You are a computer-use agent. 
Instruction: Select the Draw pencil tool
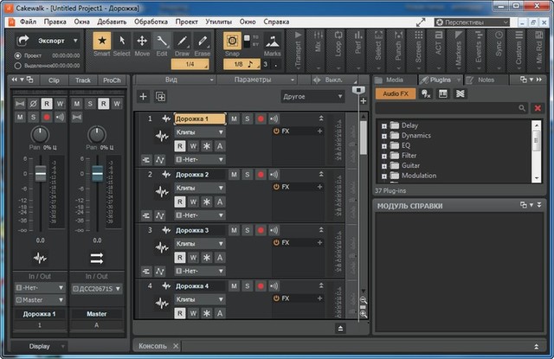click(182, 42)
